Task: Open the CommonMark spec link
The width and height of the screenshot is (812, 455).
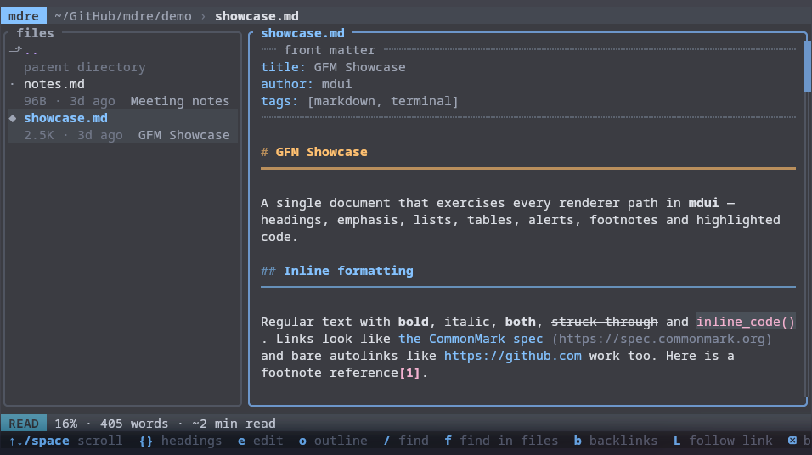Action: [471, 339]
